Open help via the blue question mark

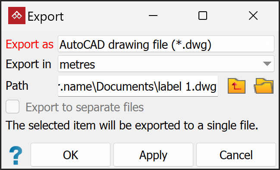(16, 155)
